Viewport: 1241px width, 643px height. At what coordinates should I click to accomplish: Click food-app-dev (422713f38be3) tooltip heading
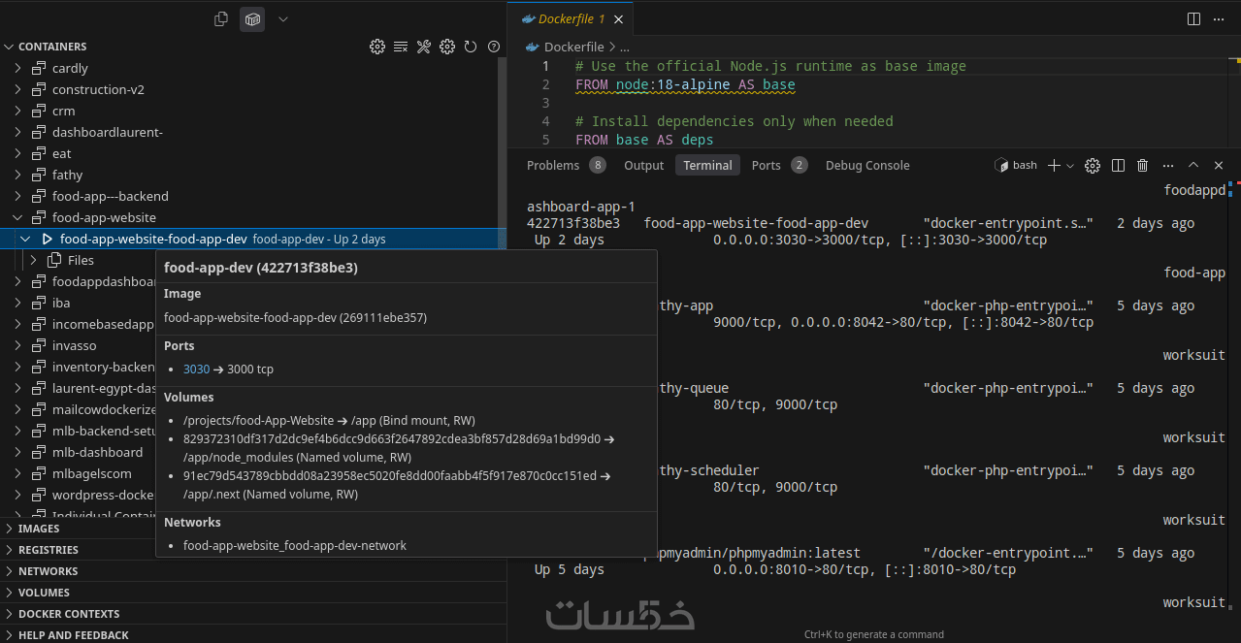[x=261, y=268]
